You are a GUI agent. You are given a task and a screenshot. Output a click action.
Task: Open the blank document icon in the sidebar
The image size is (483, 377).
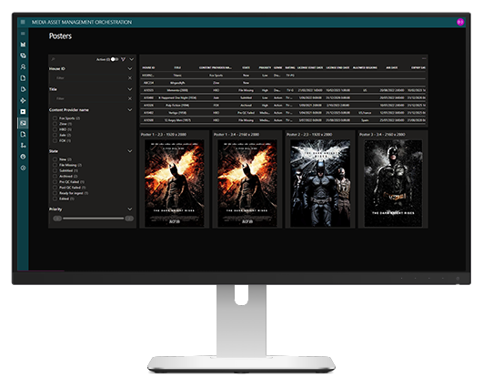[23, 78]
